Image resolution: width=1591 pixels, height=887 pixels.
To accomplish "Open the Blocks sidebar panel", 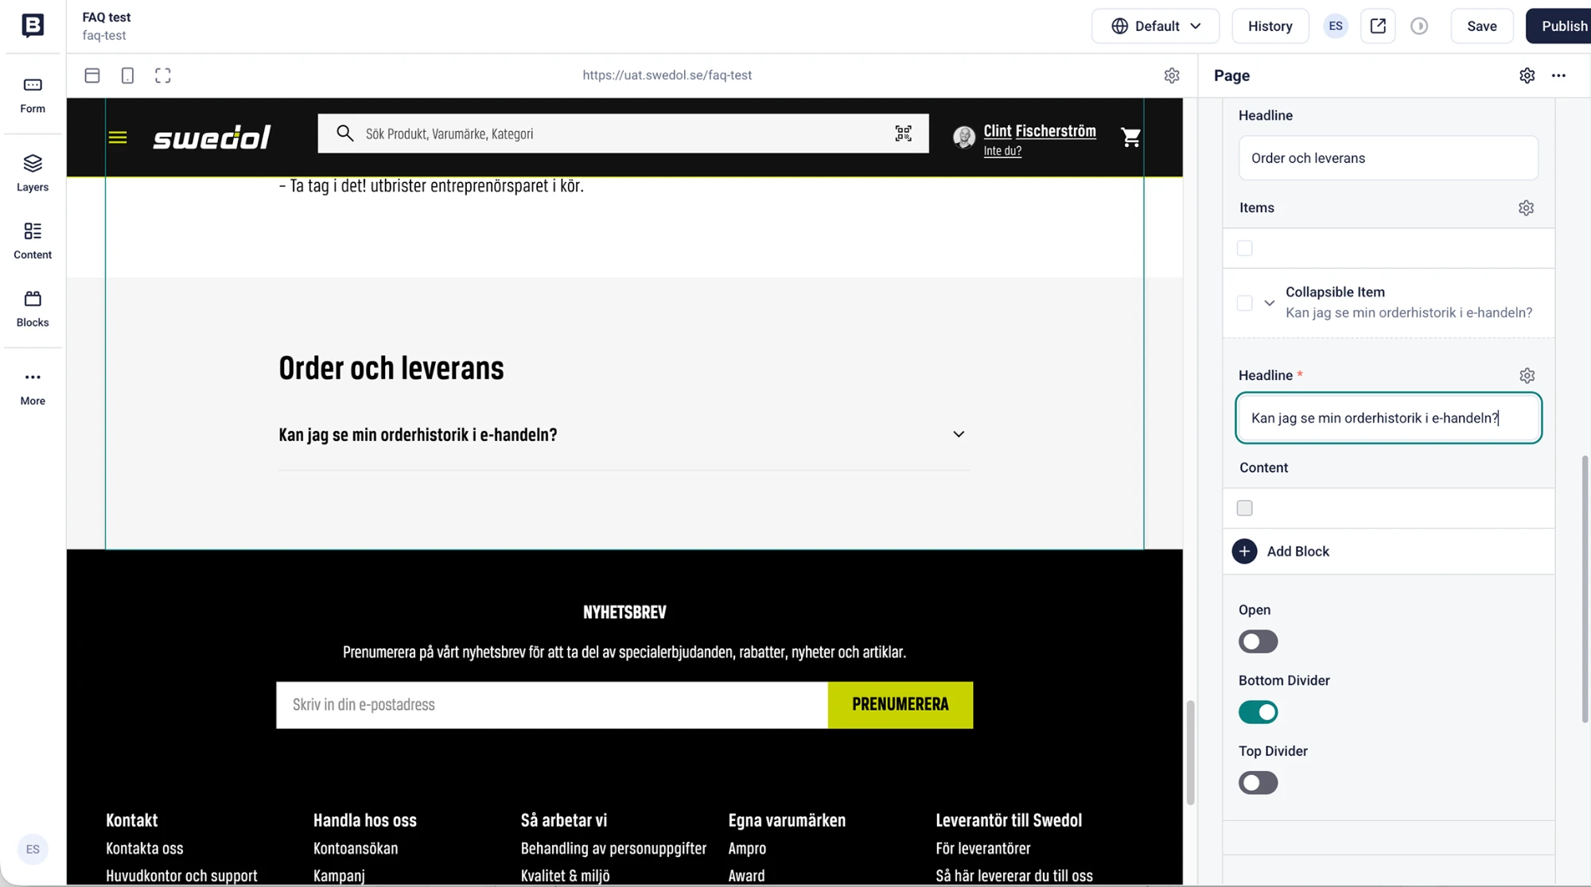I will click(x=33, y=308).
